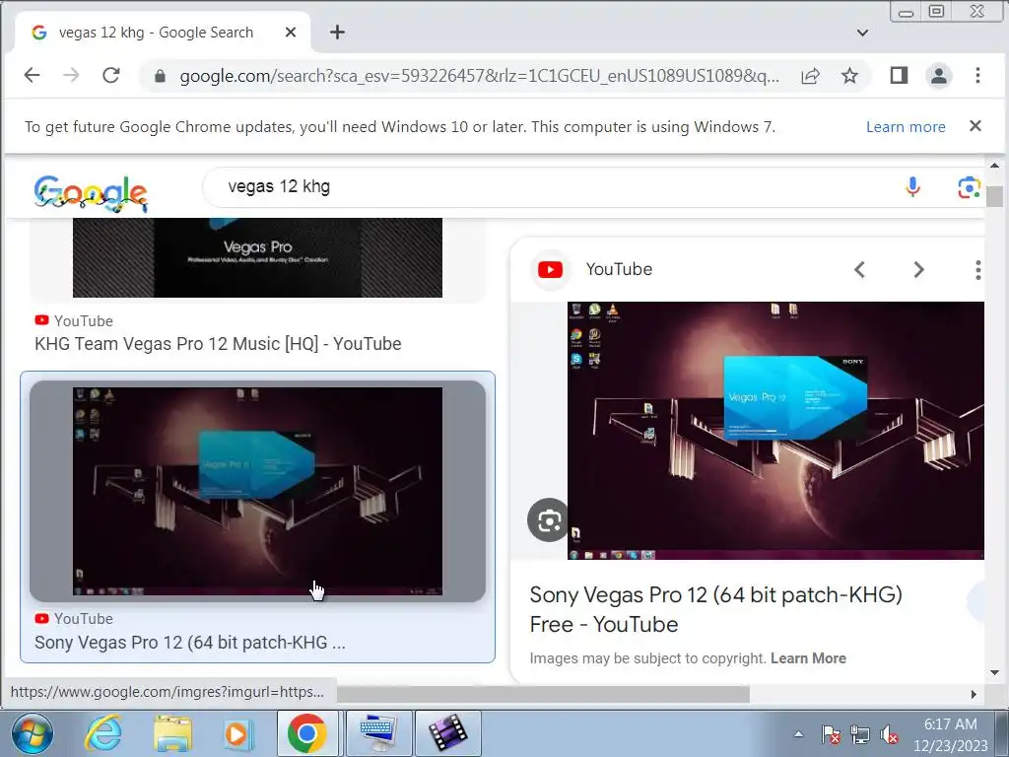Screen dimensions: 1009x757
Task: Click the vertical scrollbar down arrow
Action: pyautogui.click(x=995, y=672)
